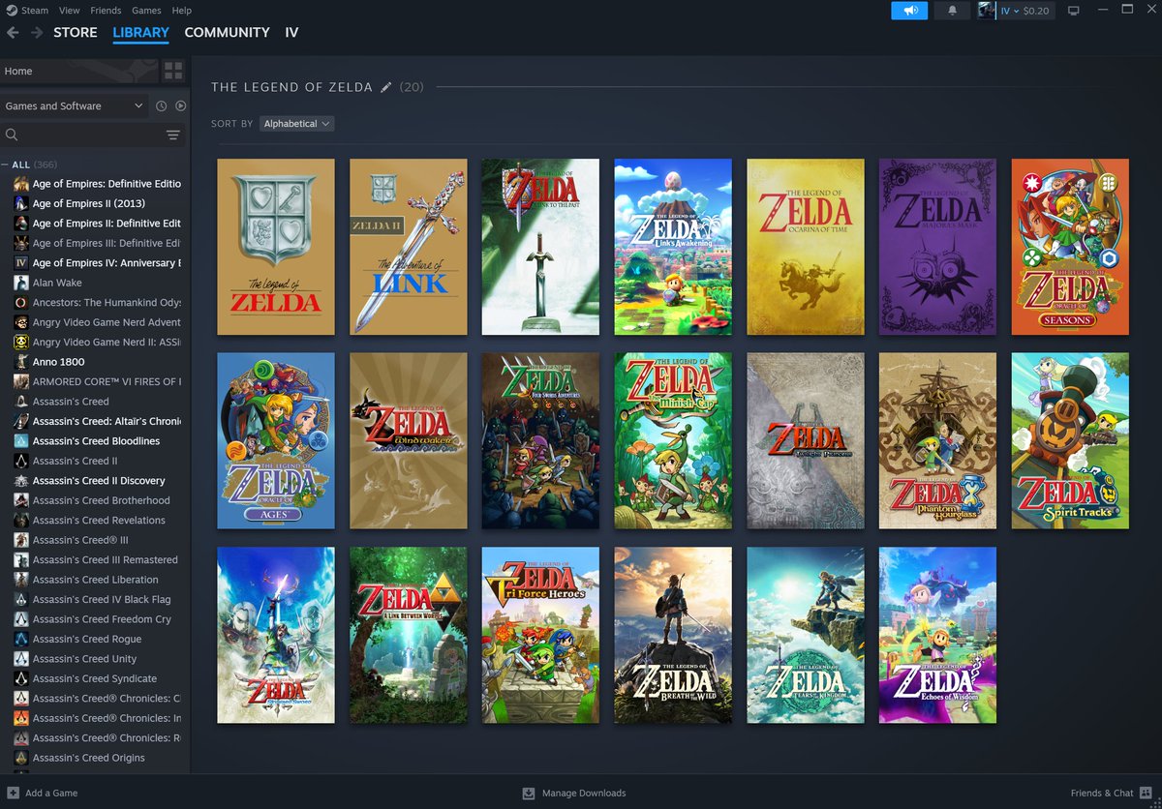Go back with the left arrow

click(13, 32)
